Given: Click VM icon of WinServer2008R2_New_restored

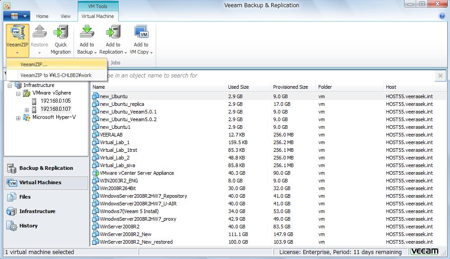Looking at the screenshot, I should coord(95,242).
